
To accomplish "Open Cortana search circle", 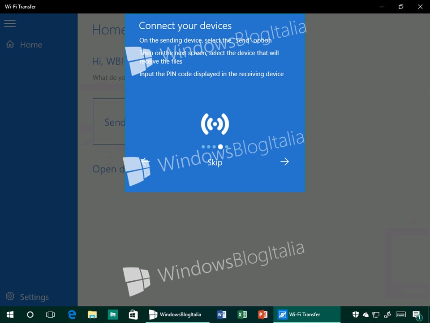I will [30, 314].
